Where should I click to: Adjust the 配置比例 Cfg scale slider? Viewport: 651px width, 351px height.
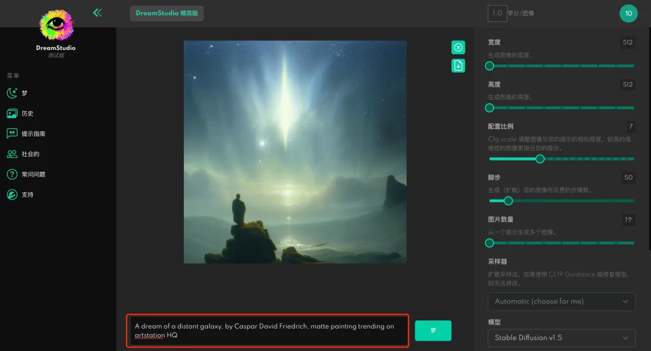(x=540, y=159)
